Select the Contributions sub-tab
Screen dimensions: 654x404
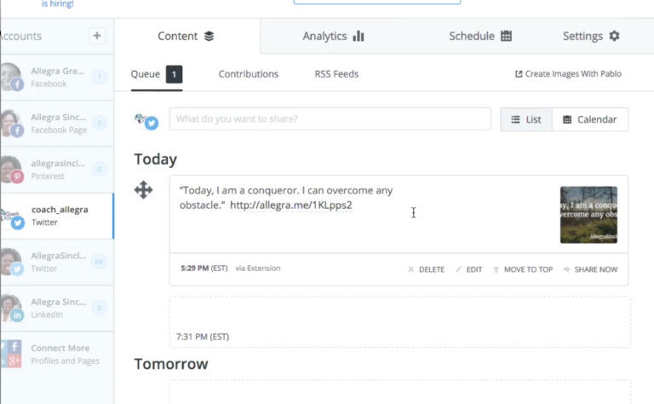(x=249, y=74)
